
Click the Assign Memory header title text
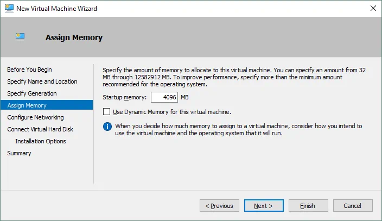pos(74,37)
